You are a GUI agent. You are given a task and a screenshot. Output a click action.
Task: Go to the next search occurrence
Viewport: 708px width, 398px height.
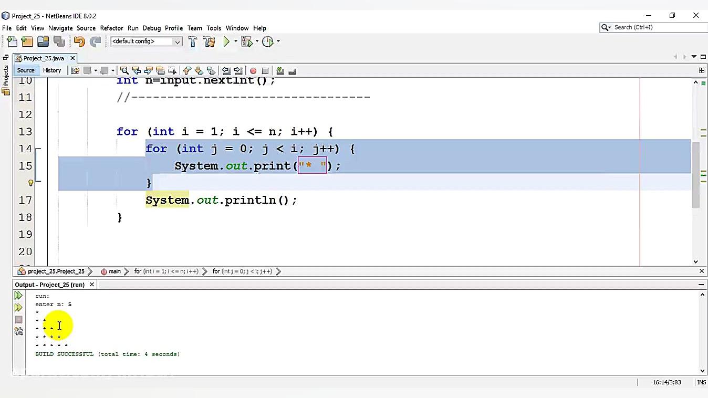pyautogui.click(x=148, y=70)
